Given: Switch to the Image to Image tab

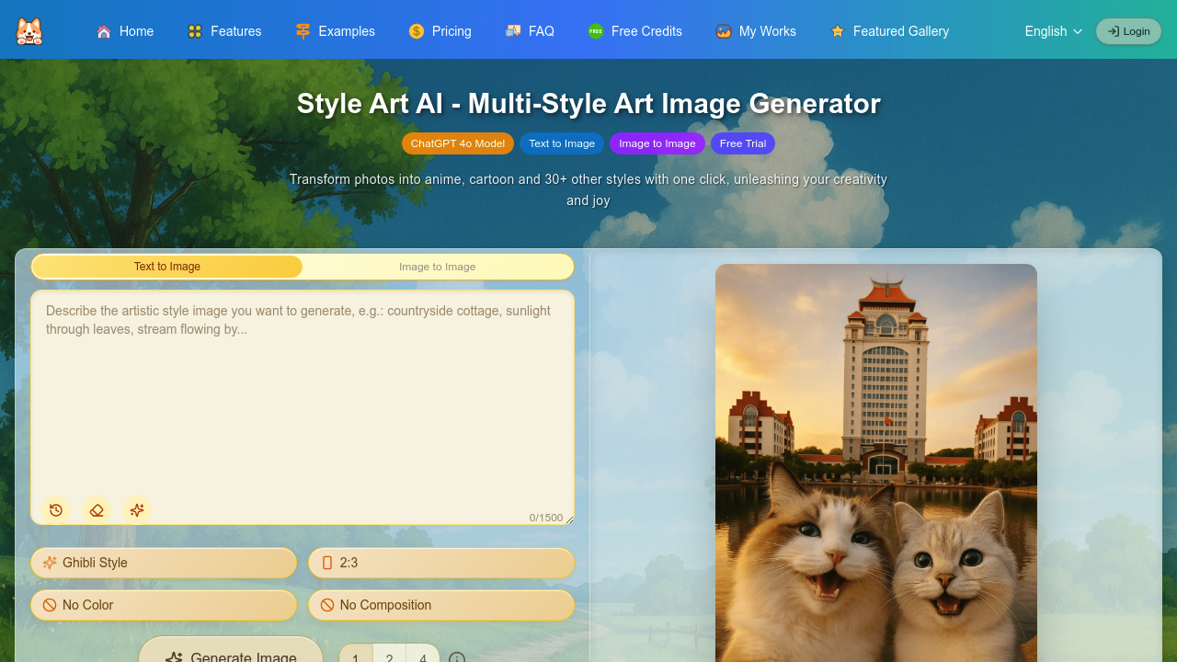Looking at the screenshot, I should pyautogui.click(x=438, y=267).
